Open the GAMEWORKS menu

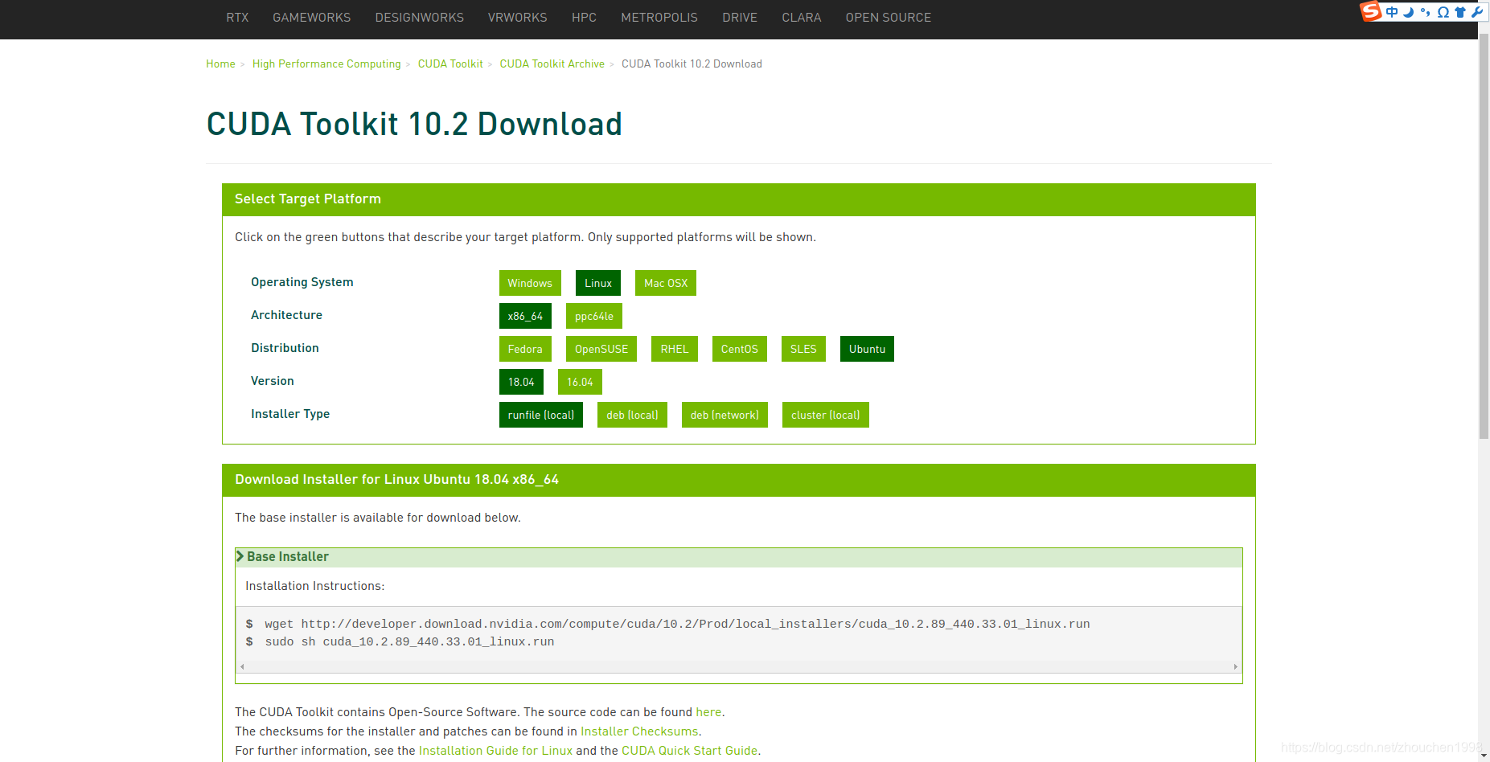pyautogui.click(x=312, y=18)
